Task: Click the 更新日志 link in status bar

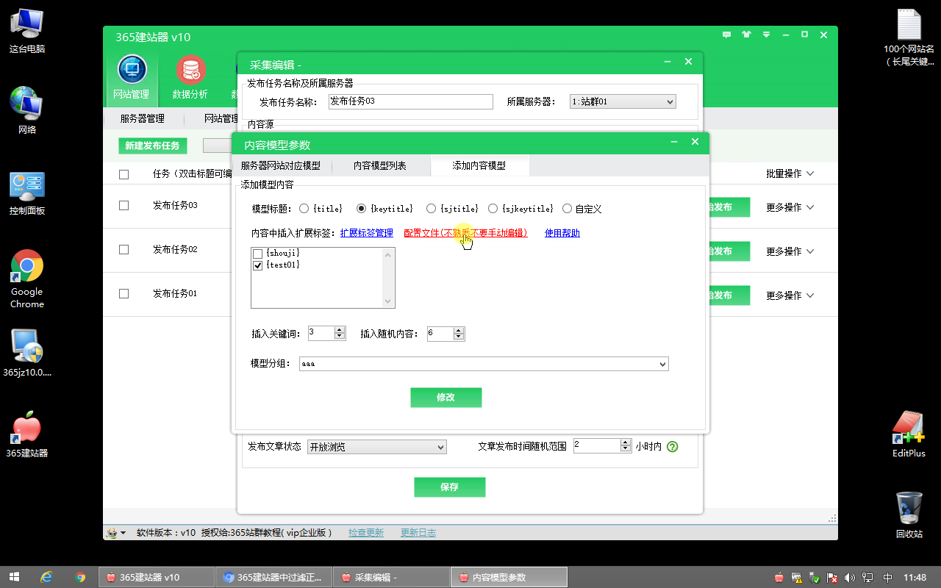Action: (x=418, y=533)
